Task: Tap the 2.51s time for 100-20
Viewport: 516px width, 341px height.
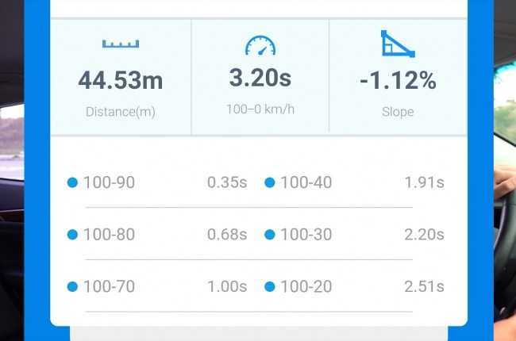Action: pyautogui.click(x=424, y=286)
